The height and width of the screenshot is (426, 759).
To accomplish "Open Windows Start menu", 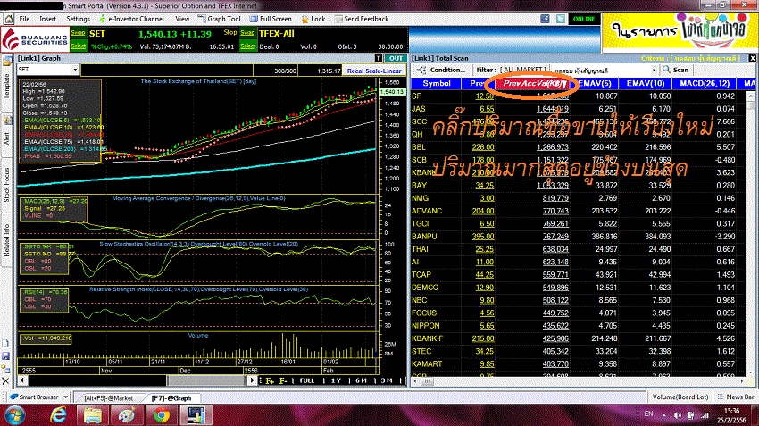I will pos(14,415).
